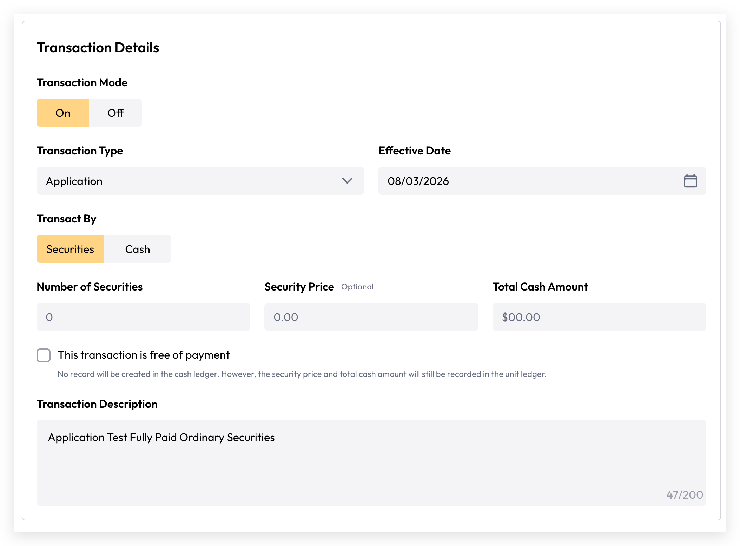
Task: Focus the Security Price input
Action: [x=371, y=317]
